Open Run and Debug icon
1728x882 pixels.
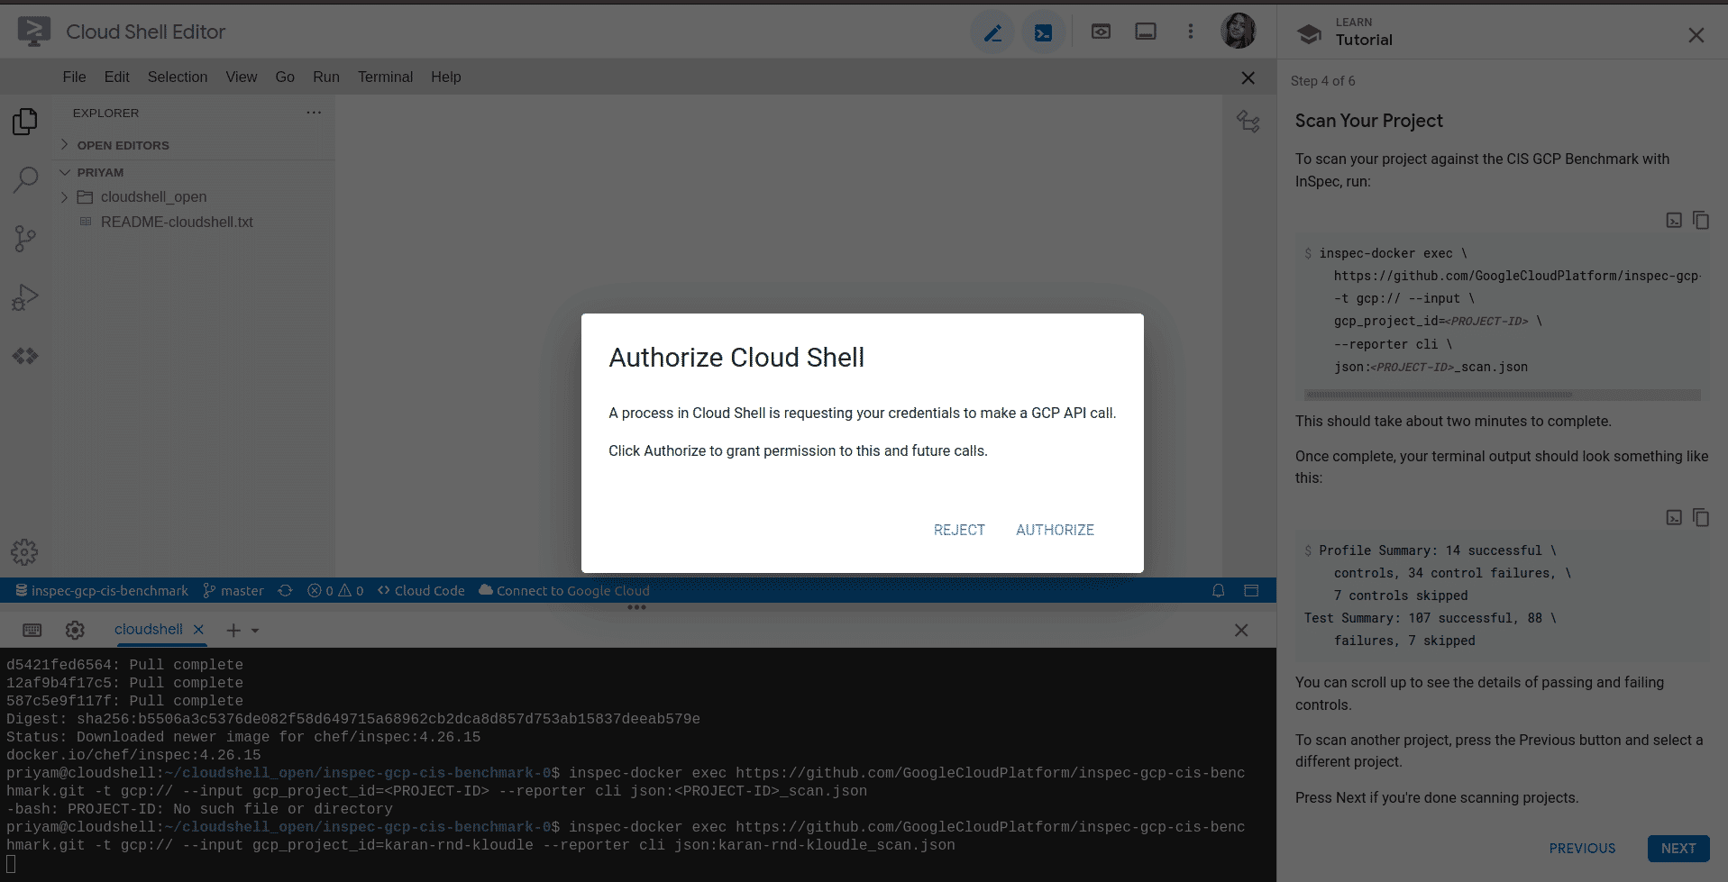25,297
